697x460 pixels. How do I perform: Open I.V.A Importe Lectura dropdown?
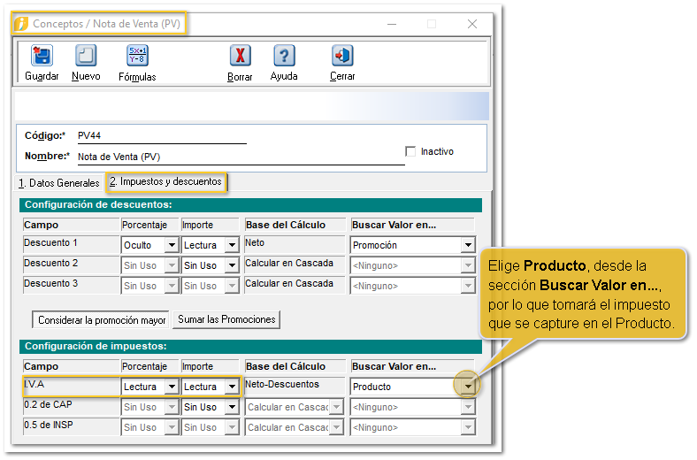232,387
